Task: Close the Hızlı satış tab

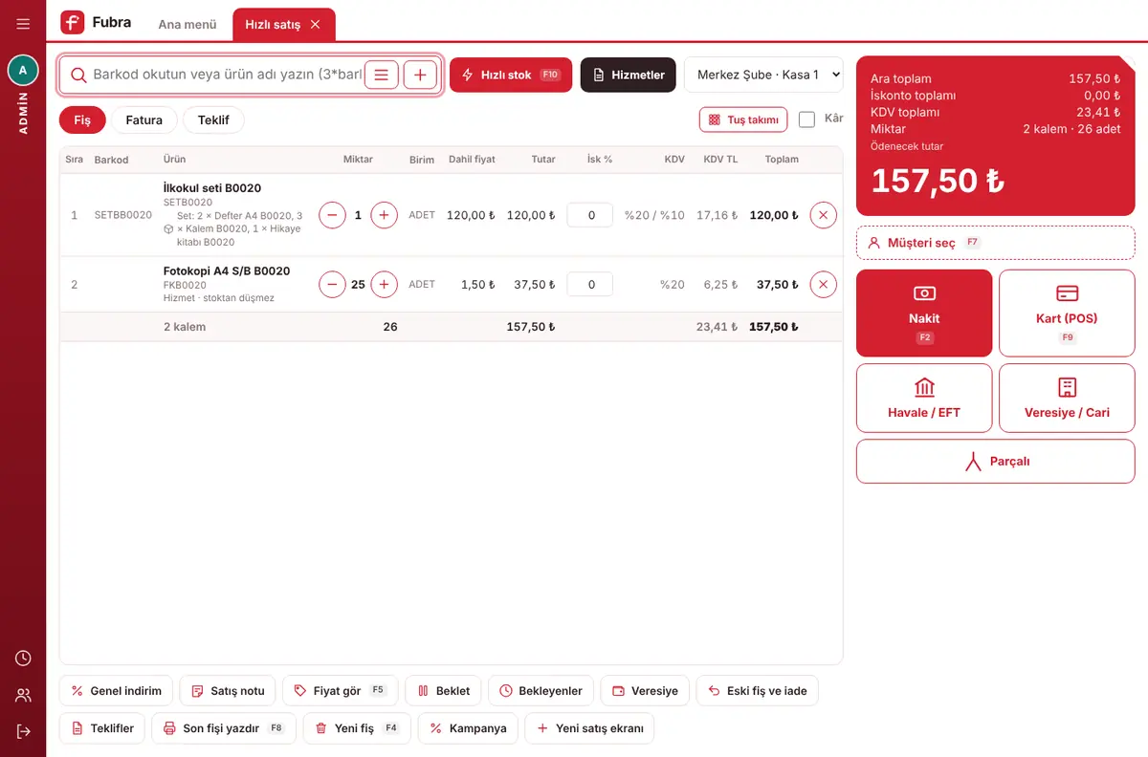Action: [316, 24]
